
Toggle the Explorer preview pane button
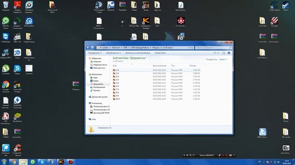point(223,53)
